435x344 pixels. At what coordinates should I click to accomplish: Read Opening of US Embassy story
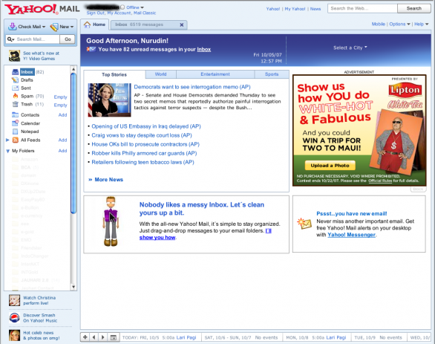[146, 126]
